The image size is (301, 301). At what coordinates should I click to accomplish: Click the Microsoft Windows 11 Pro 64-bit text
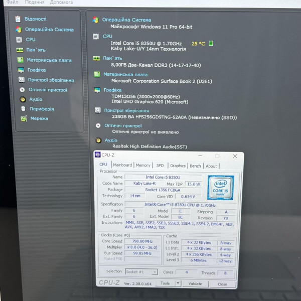pos(152,27)
